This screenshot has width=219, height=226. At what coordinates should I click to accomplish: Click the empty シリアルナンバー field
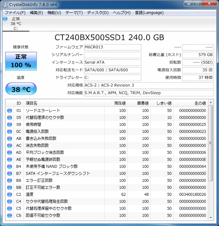pyautogui.click(x=113, y=55)
